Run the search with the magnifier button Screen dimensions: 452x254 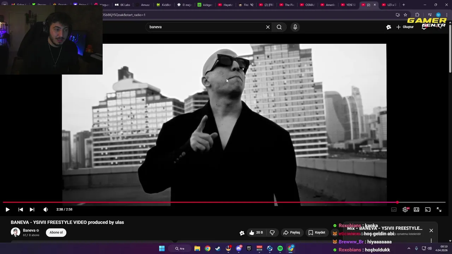pyautogui.click(x=279, y=27)
